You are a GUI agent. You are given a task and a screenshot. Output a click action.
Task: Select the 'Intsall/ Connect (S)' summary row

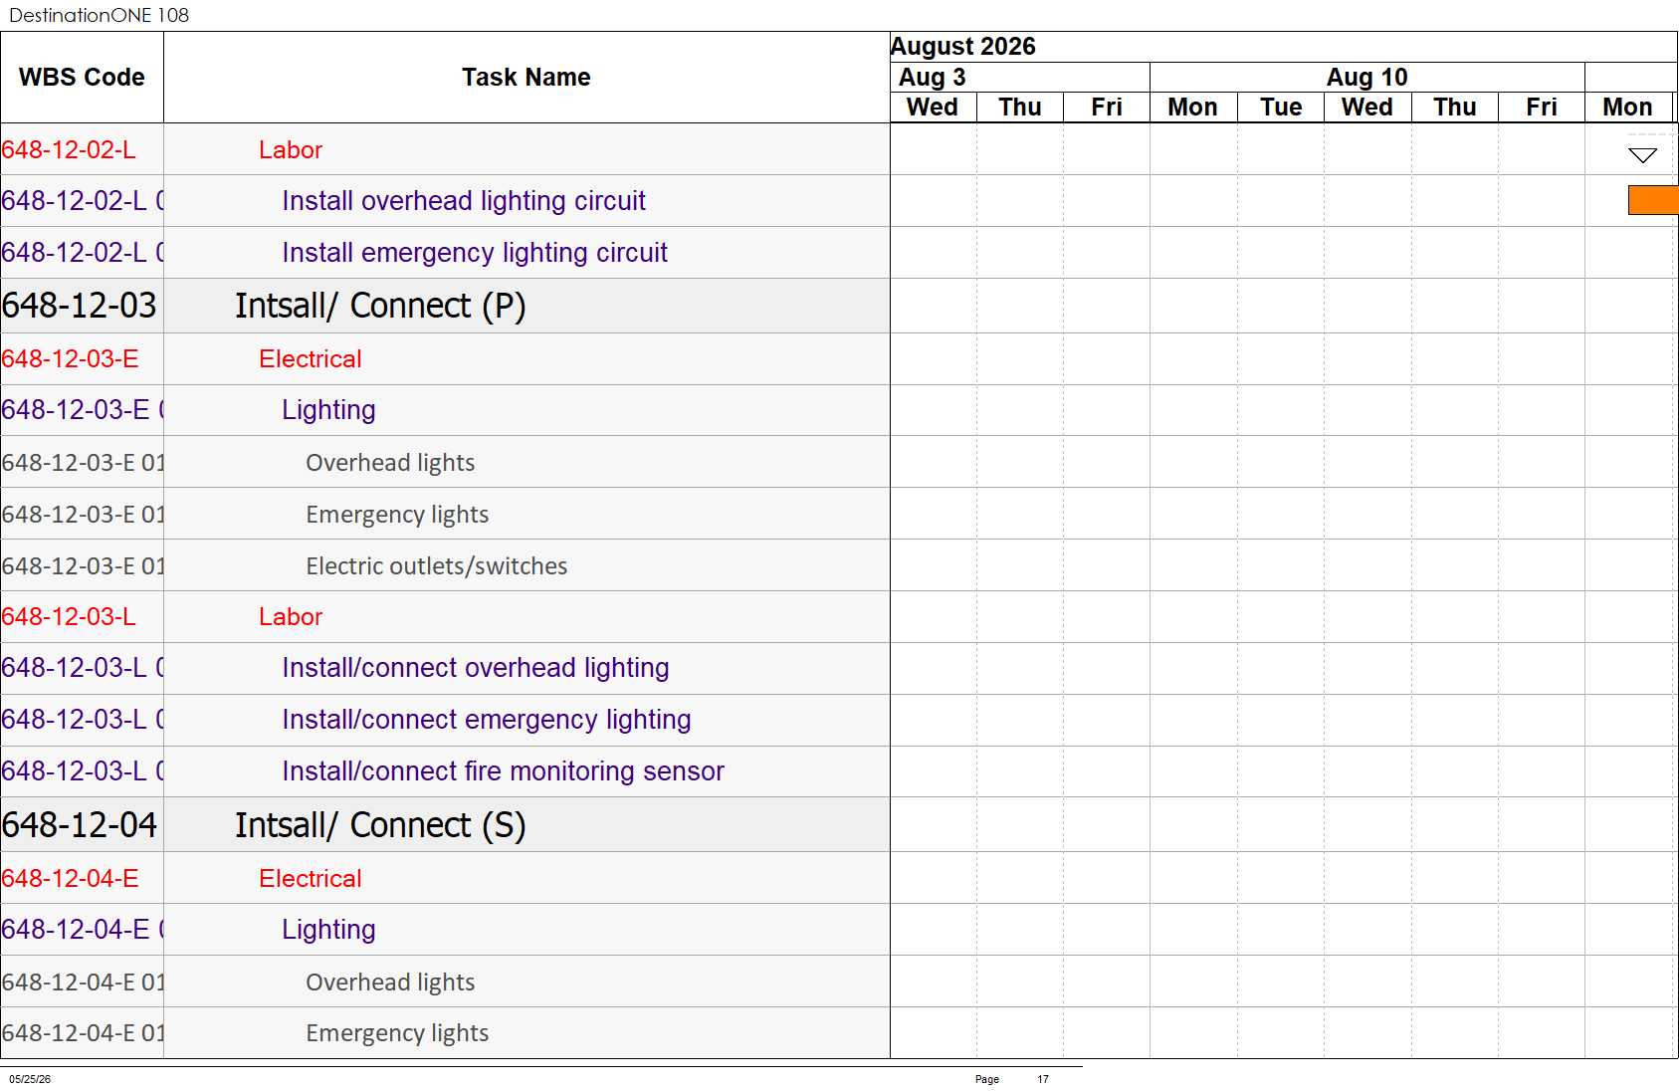click(380, 825)
